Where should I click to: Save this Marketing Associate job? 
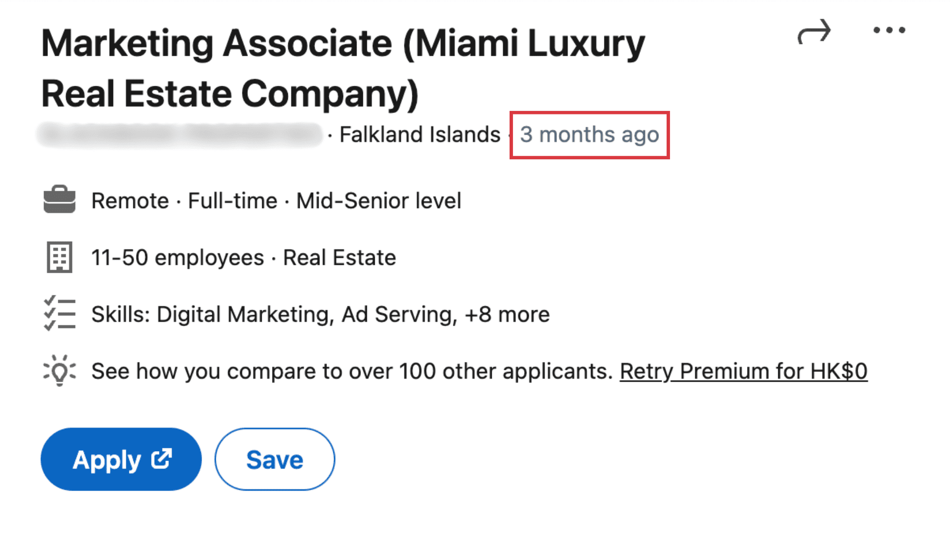click(x=275, y=459)
